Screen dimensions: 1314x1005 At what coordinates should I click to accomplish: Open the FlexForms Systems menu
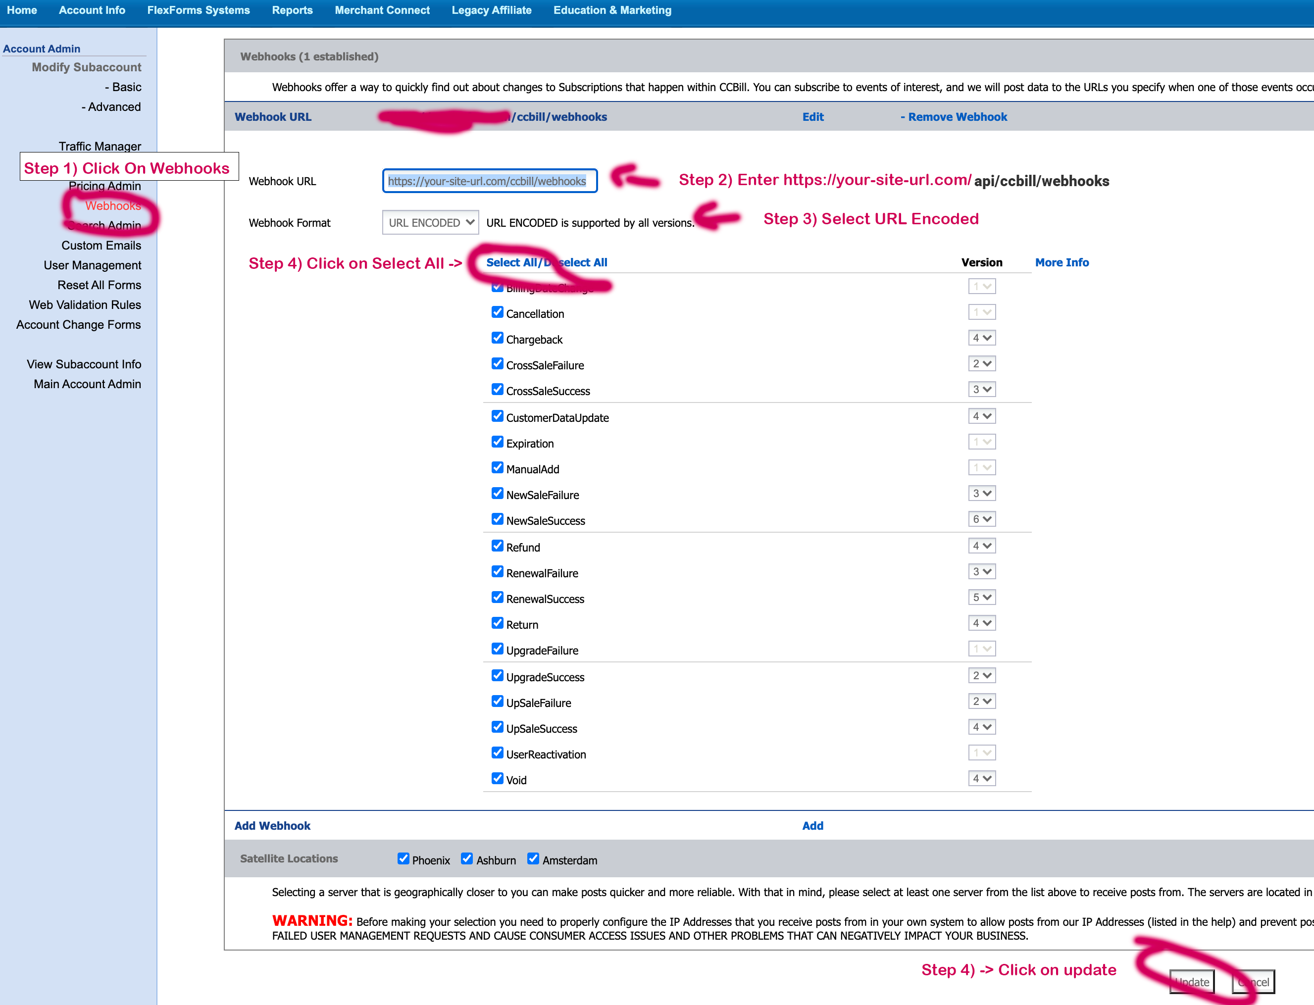[x=199, y=10]
